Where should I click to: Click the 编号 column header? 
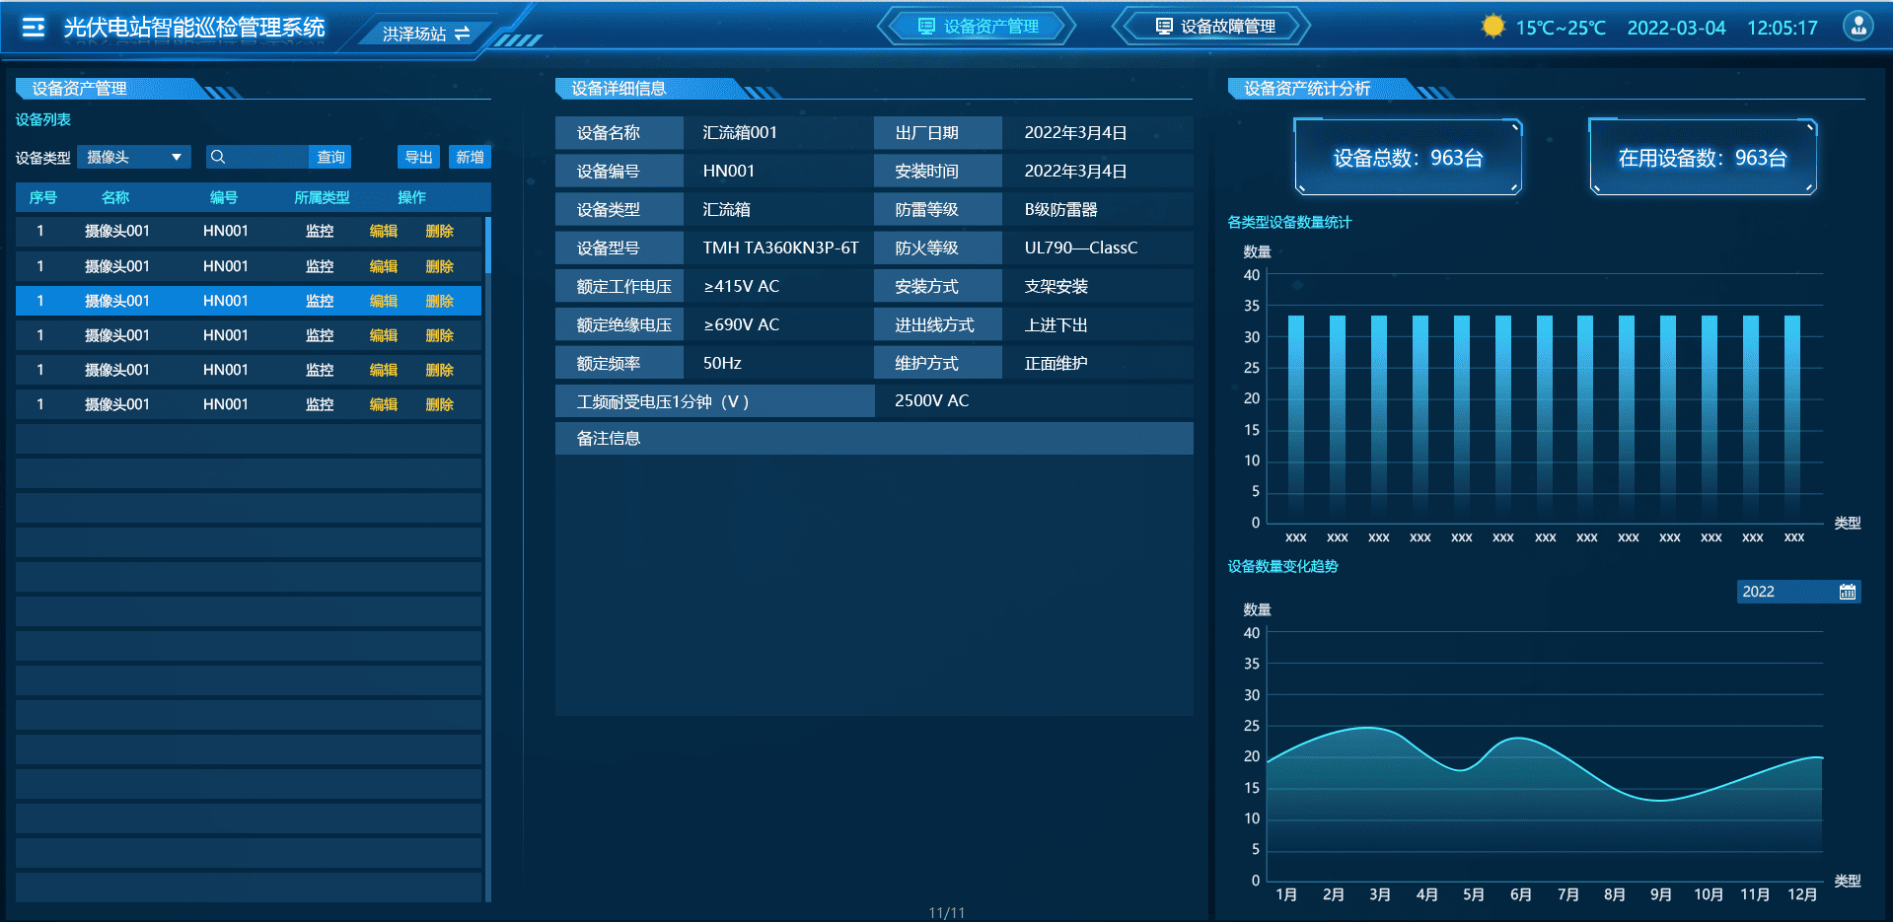pos(224,197)
